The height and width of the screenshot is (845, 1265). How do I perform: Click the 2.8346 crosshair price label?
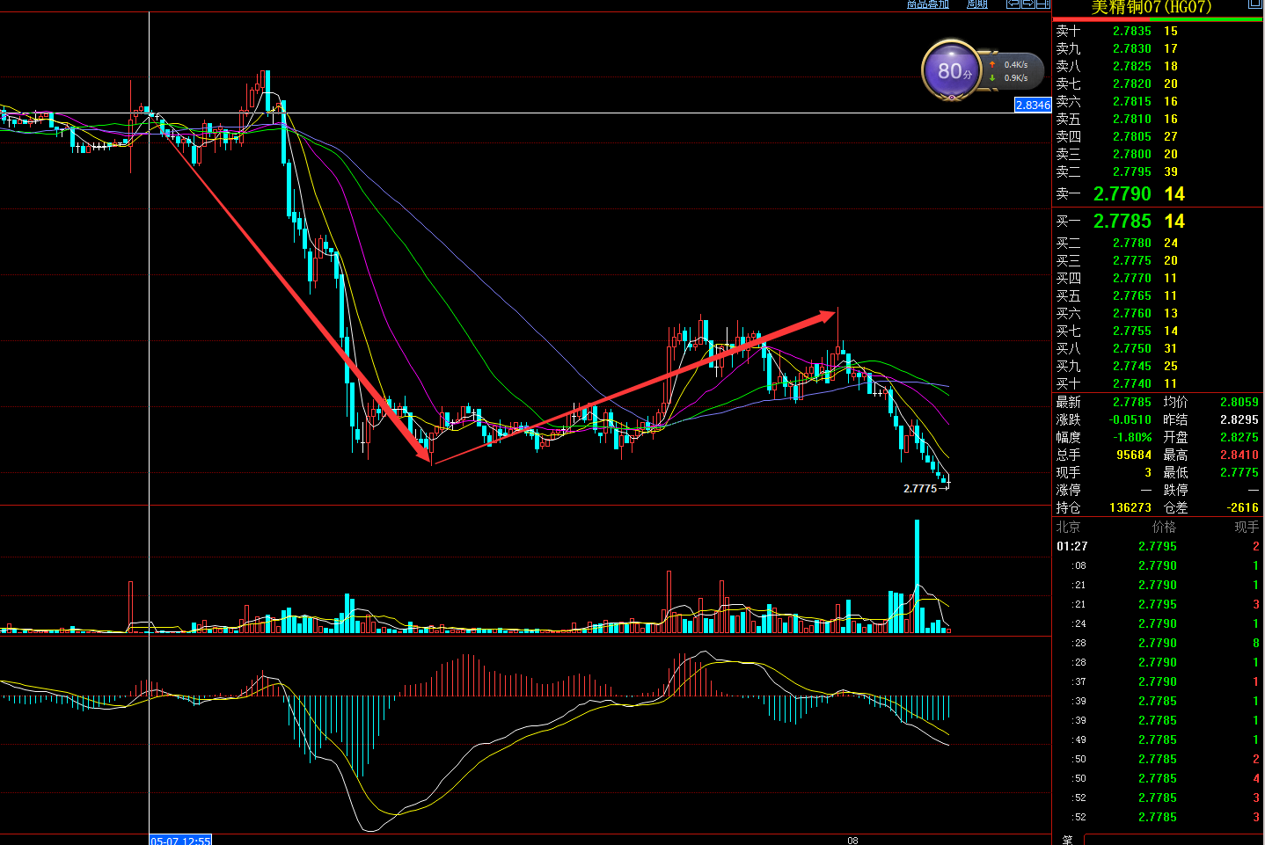point(1033,105)
